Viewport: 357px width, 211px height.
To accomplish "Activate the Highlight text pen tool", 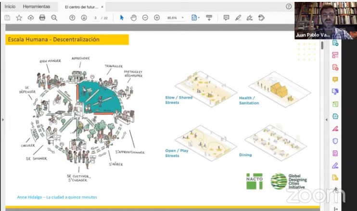I will pyautogui.click(x=238, y=18).
